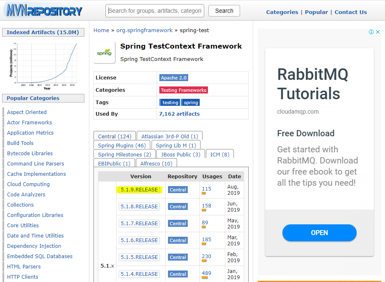The image size is (385, 282).
Task: Click the spring tag
Action: tap(191, 103)
